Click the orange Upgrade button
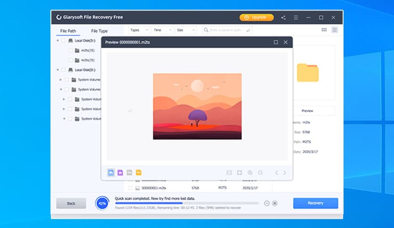Image resolution: width=394 pixels, height=228 pixels. [256, 17]
